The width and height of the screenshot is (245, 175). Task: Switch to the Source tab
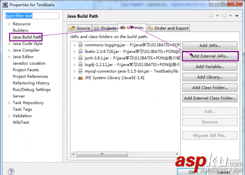pos(80,28)
